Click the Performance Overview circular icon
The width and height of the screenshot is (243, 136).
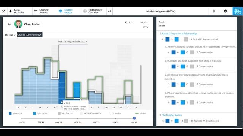point(85,11)
